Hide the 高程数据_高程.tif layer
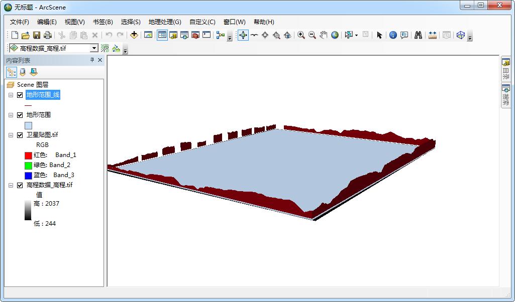 (20, 185)
